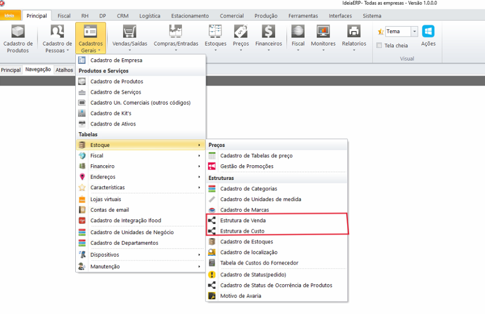The height and width of the screenshot is (314, 485).
Task: Open Cadastro de Categorias entry
Action: (x=249, y=188)
